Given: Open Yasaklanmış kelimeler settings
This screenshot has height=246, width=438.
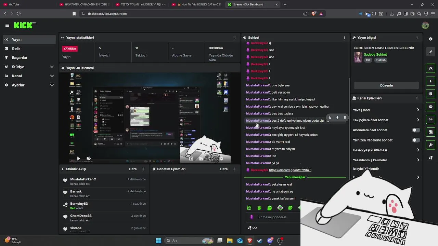Looking at the screenshot, I should pyautogui.click(x=386, y=160).
